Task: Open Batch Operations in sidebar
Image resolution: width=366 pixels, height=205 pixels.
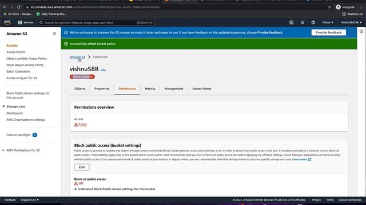Action: click(18, 71)
